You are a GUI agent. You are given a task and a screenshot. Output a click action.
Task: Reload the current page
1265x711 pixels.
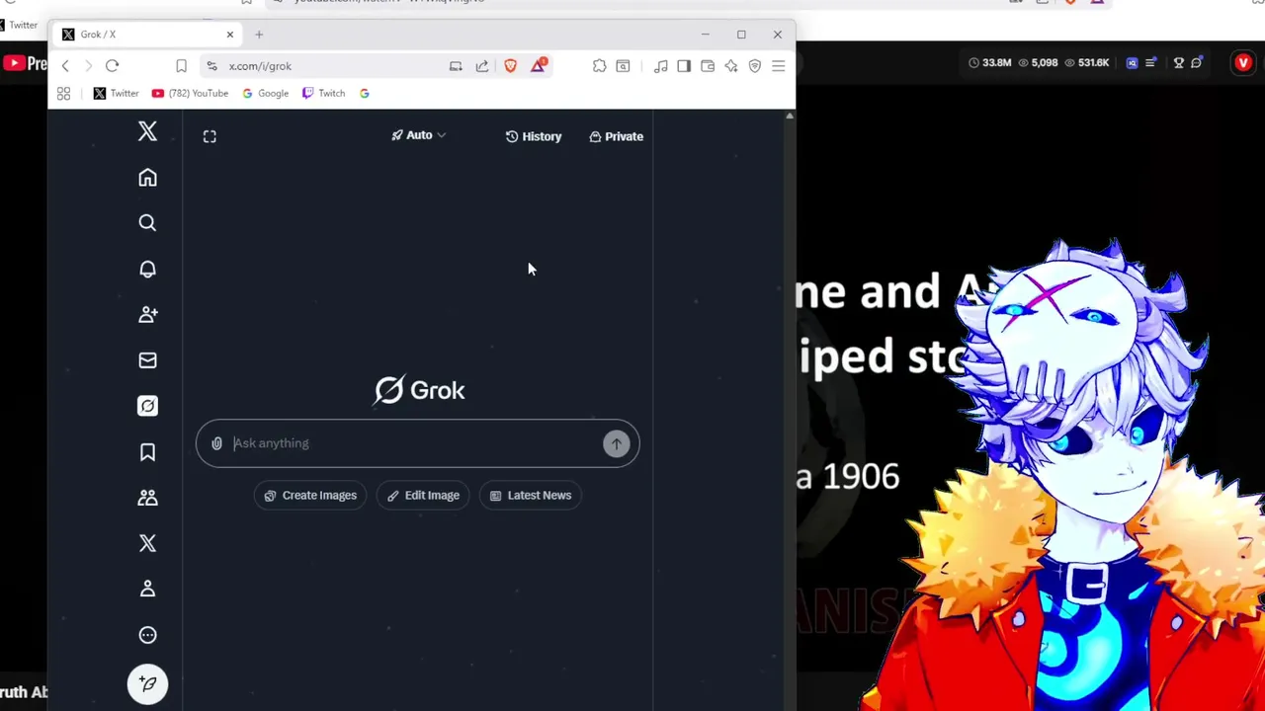tap(112, 66)
